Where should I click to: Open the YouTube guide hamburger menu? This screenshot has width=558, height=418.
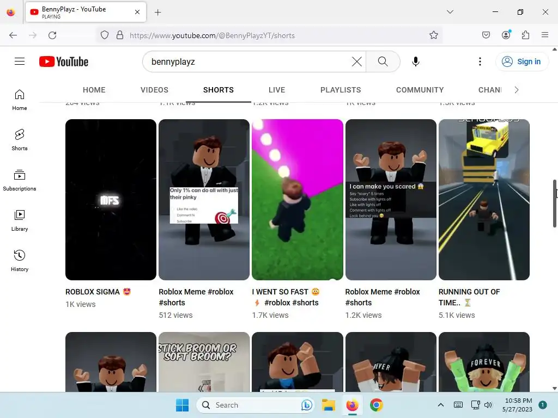click(20, 62)
